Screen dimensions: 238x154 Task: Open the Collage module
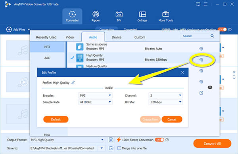[x=142, y=16]
